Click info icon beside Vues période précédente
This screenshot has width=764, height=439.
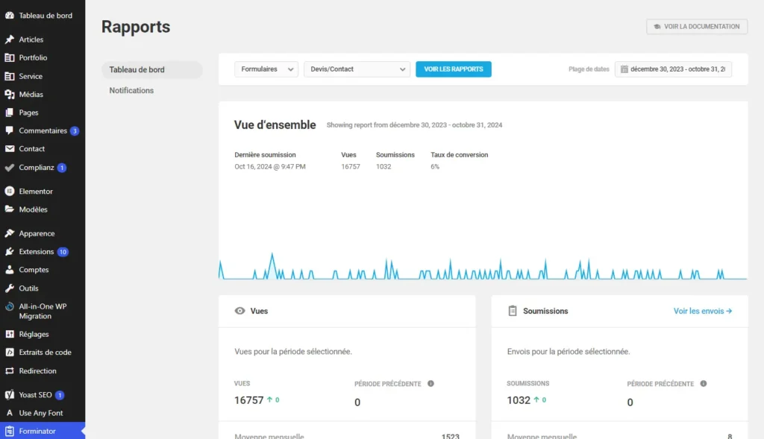(430, 384)
